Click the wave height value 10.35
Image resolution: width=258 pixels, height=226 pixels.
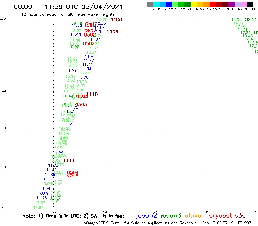click(x=101, y=23)
